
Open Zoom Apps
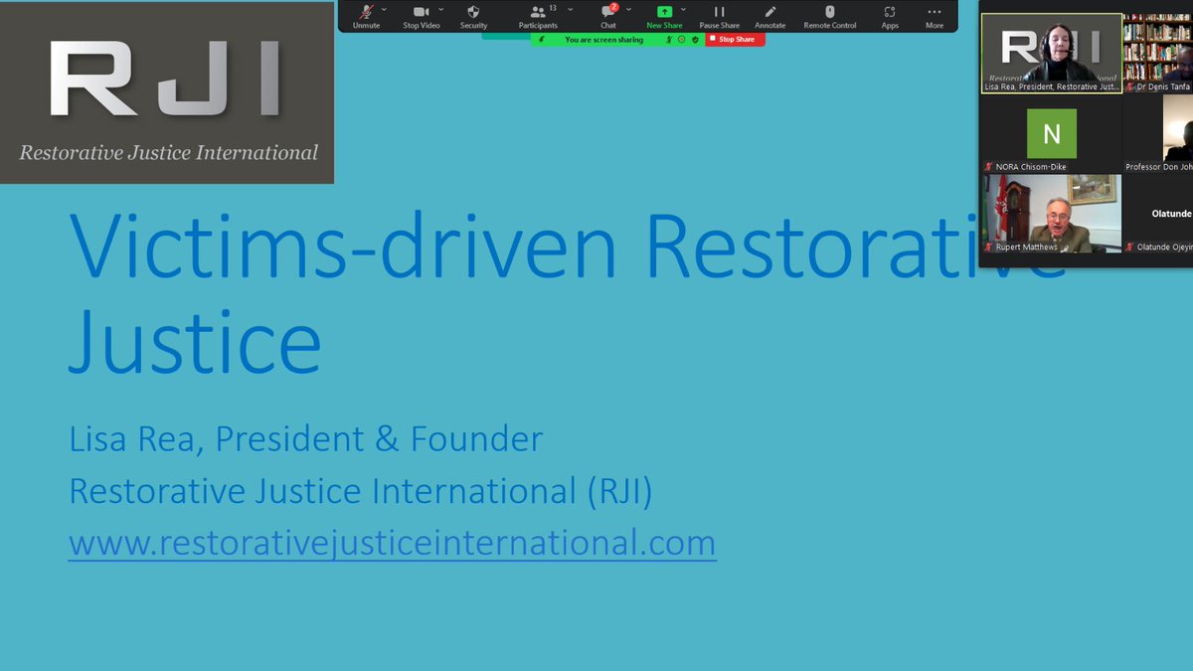(x=890, y=16)
